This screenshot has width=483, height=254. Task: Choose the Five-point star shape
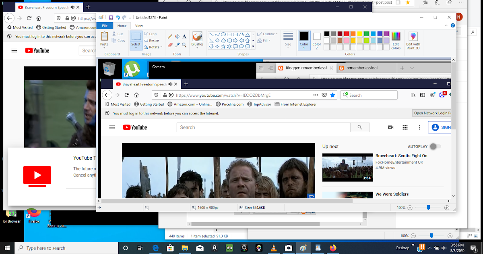point(223,46)
